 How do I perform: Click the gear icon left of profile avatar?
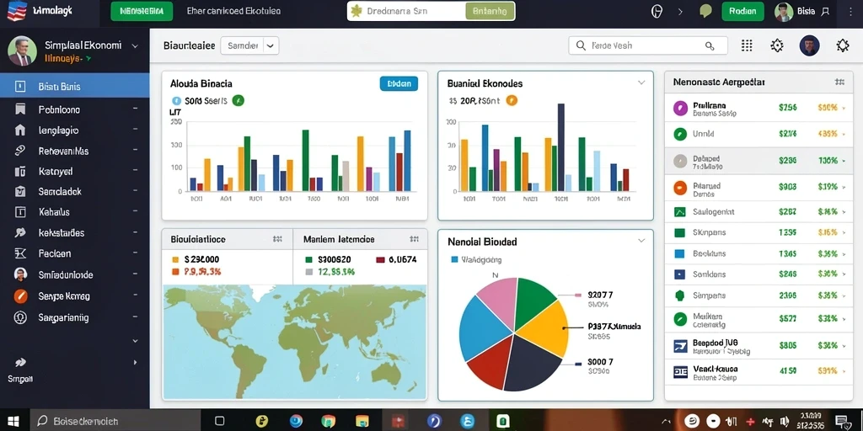pos(776,45)
